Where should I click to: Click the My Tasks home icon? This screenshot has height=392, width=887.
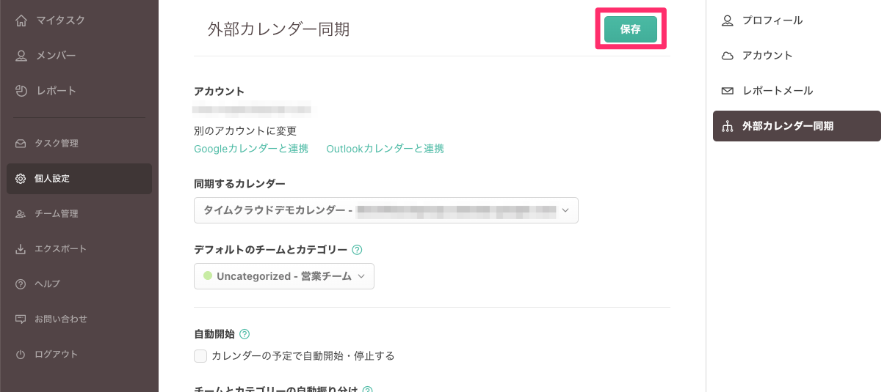tap(21, 21)
